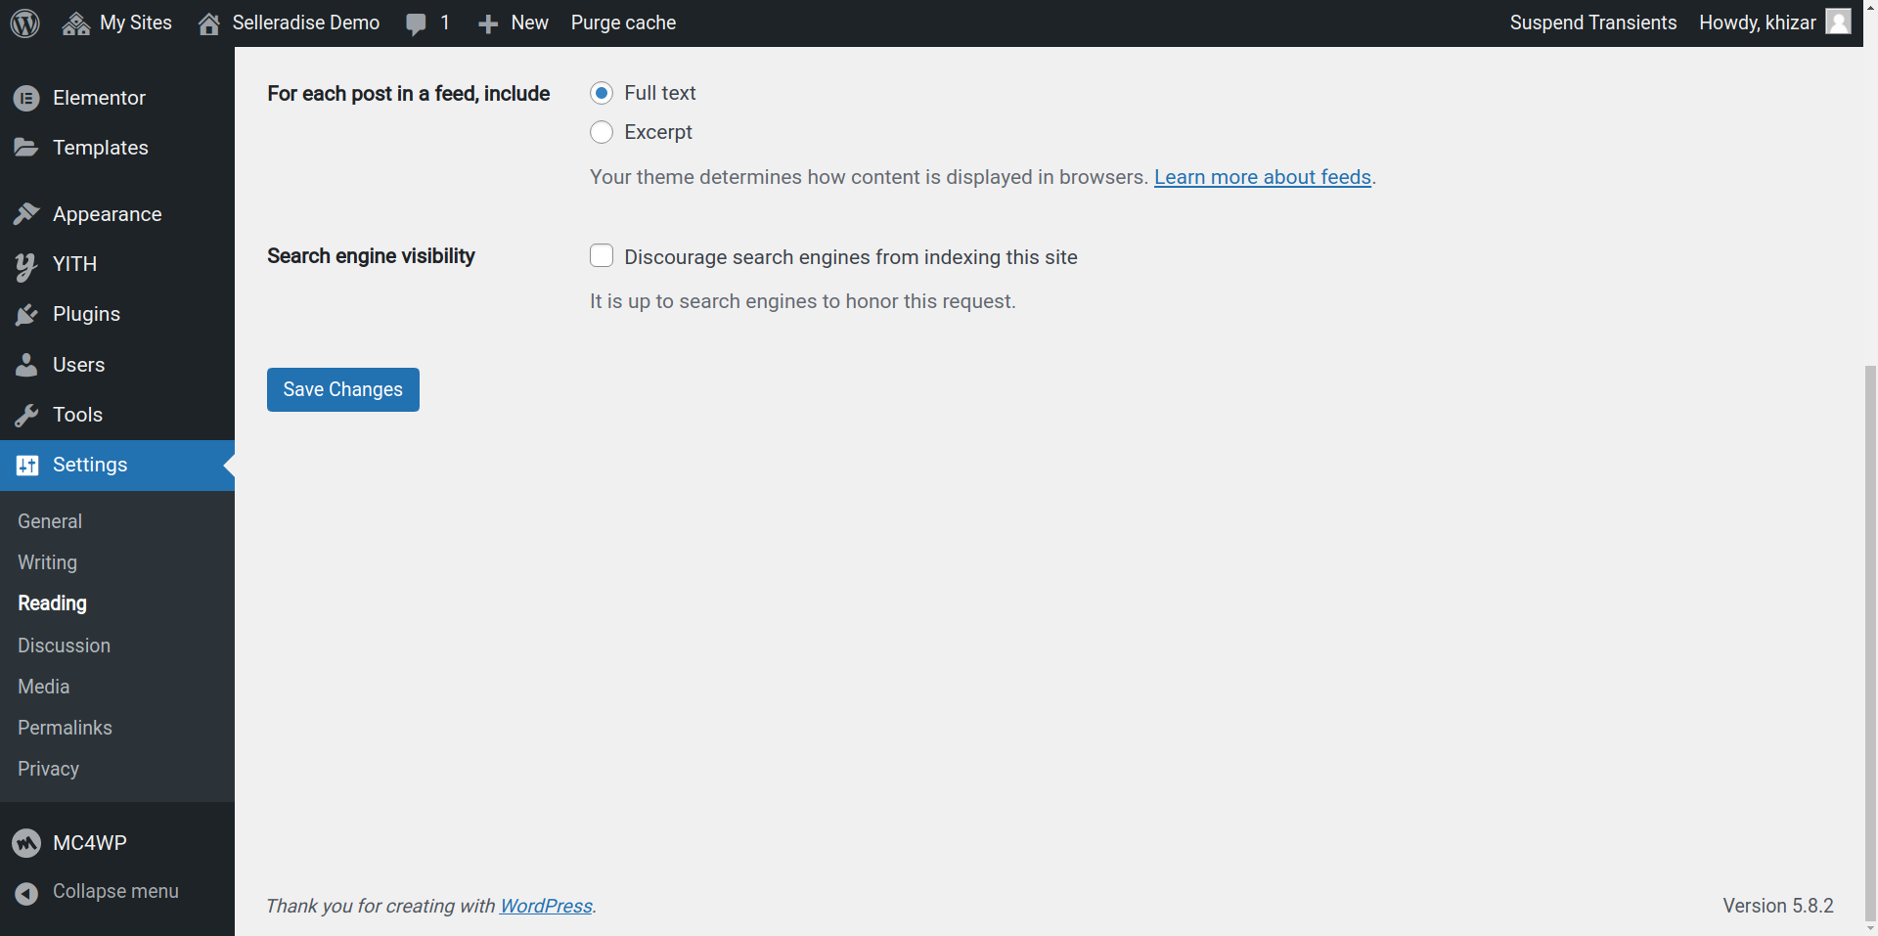Screen dimensions: 1878x936
Task: Click the Save Changes button
Action: [x=342, y=389]
